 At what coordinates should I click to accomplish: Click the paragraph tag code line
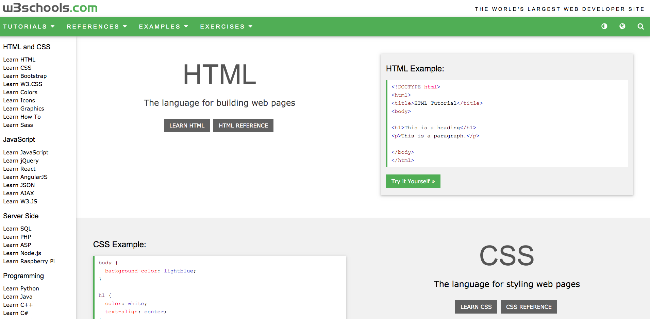pyautogui.click(x=435, y=136)
